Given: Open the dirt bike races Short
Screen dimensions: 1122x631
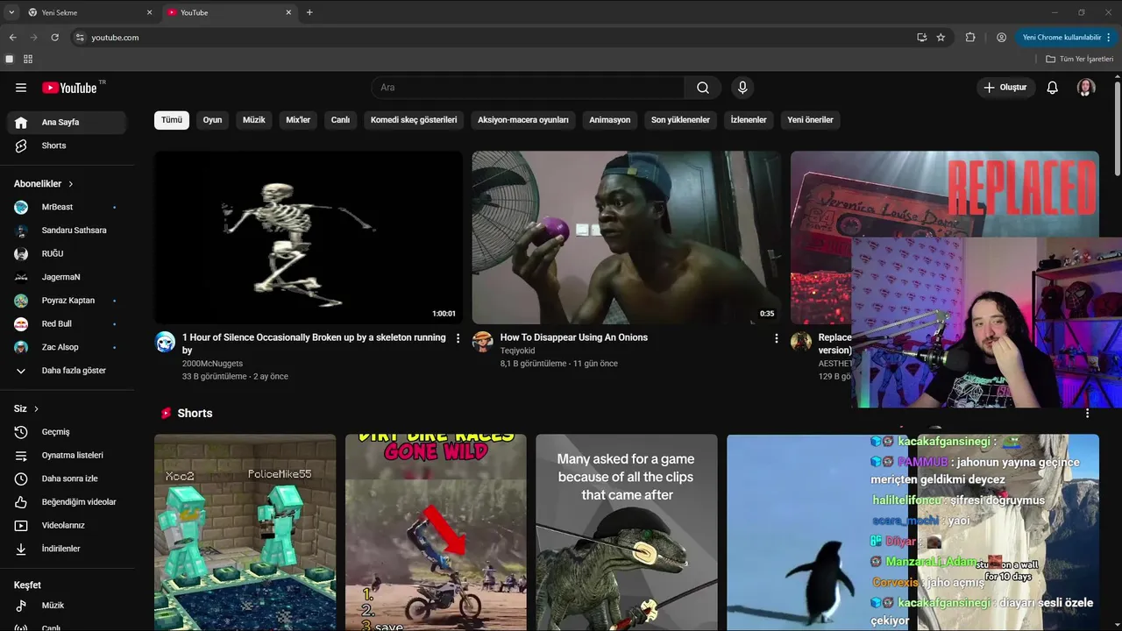Looking at the screenshot, I should pos(436,533).
